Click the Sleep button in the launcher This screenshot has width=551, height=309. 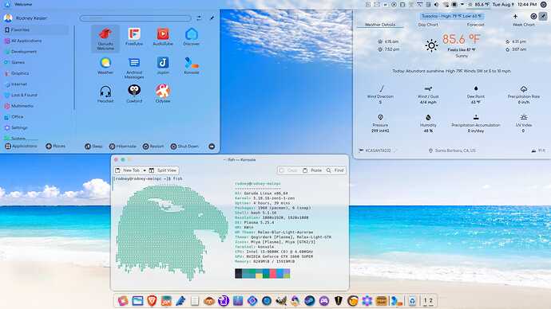pos(93,147)
